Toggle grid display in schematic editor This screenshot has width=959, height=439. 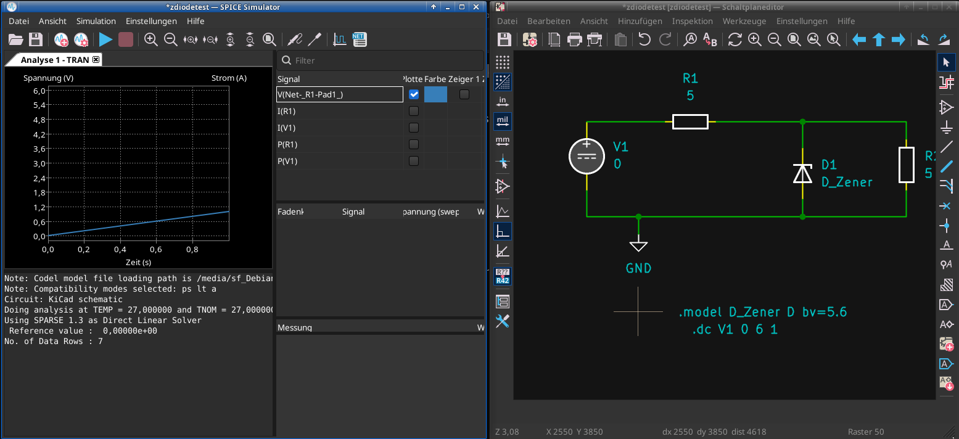tap(503, 62)
